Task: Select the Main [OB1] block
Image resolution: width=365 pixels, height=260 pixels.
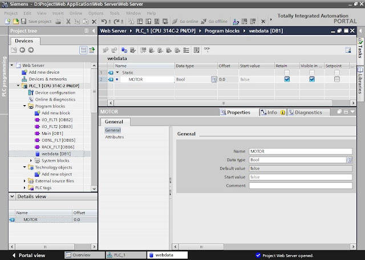Action: (52, 133)
